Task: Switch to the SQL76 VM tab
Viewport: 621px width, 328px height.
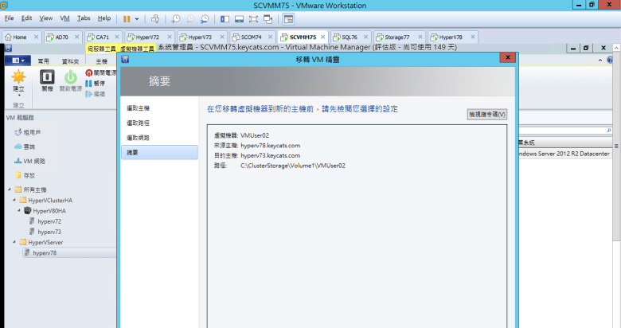Action: (x=349, y=37)
